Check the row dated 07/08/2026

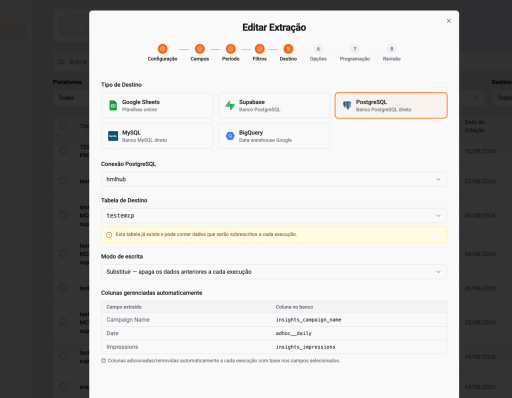(x=63, y=181)
